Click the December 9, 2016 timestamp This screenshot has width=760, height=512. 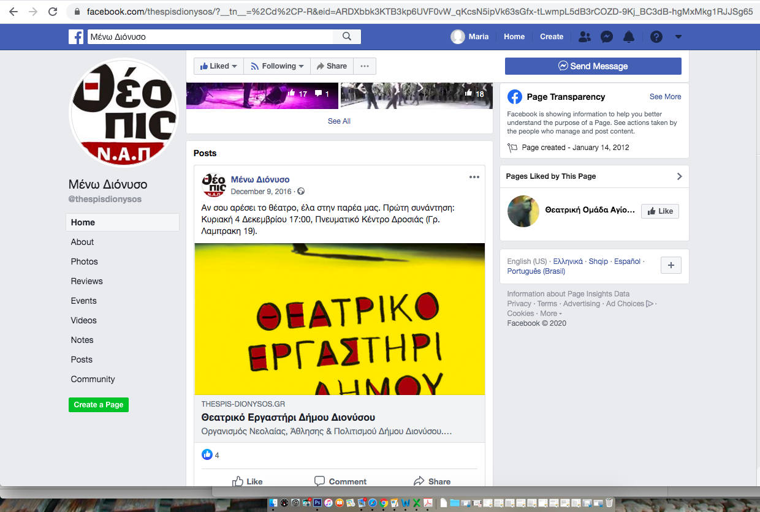tap(261, 192)
